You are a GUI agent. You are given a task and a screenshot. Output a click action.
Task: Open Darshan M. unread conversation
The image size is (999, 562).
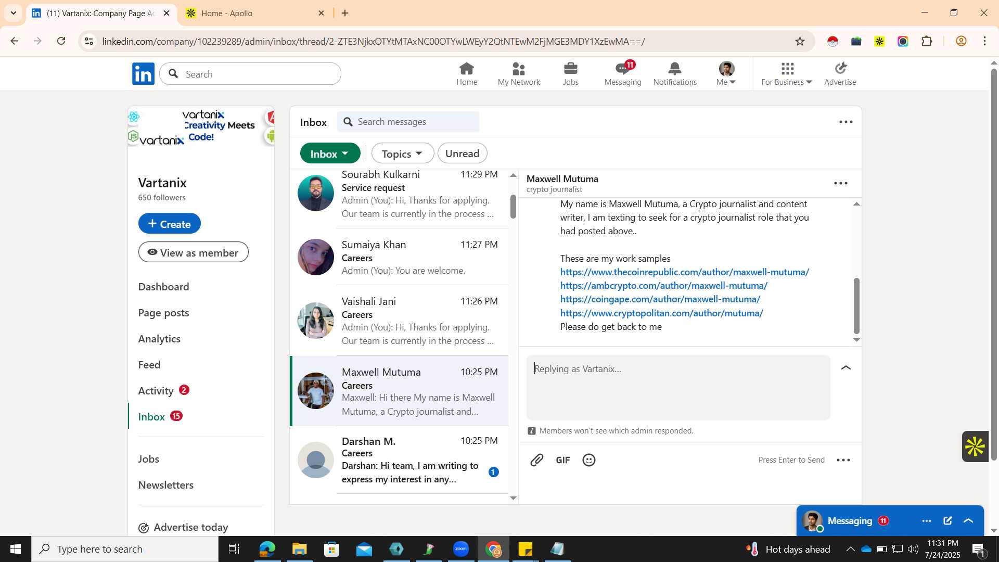(399, 460)
